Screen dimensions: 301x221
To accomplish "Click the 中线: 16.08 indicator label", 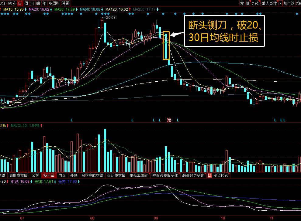I will click(20, 181).
